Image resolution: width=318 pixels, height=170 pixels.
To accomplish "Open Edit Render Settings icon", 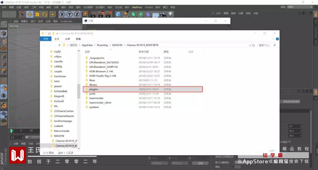I will 109,14.
